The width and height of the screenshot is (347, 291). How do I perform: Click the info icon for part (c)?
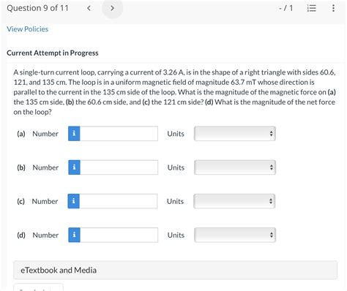74,201
